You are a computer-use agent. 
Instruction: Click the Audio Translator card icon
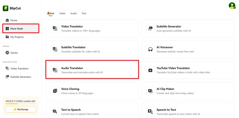(x=55, y=70)
